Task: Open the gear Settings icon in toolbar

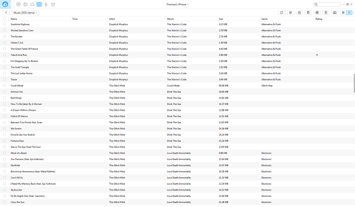Action: [x=291, y=13]
